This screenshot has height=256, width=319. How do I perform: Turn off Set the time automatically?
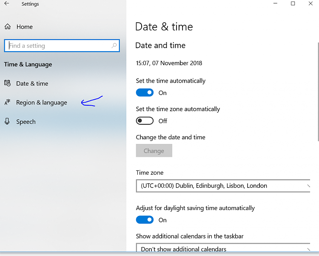[x=145, y=92]
